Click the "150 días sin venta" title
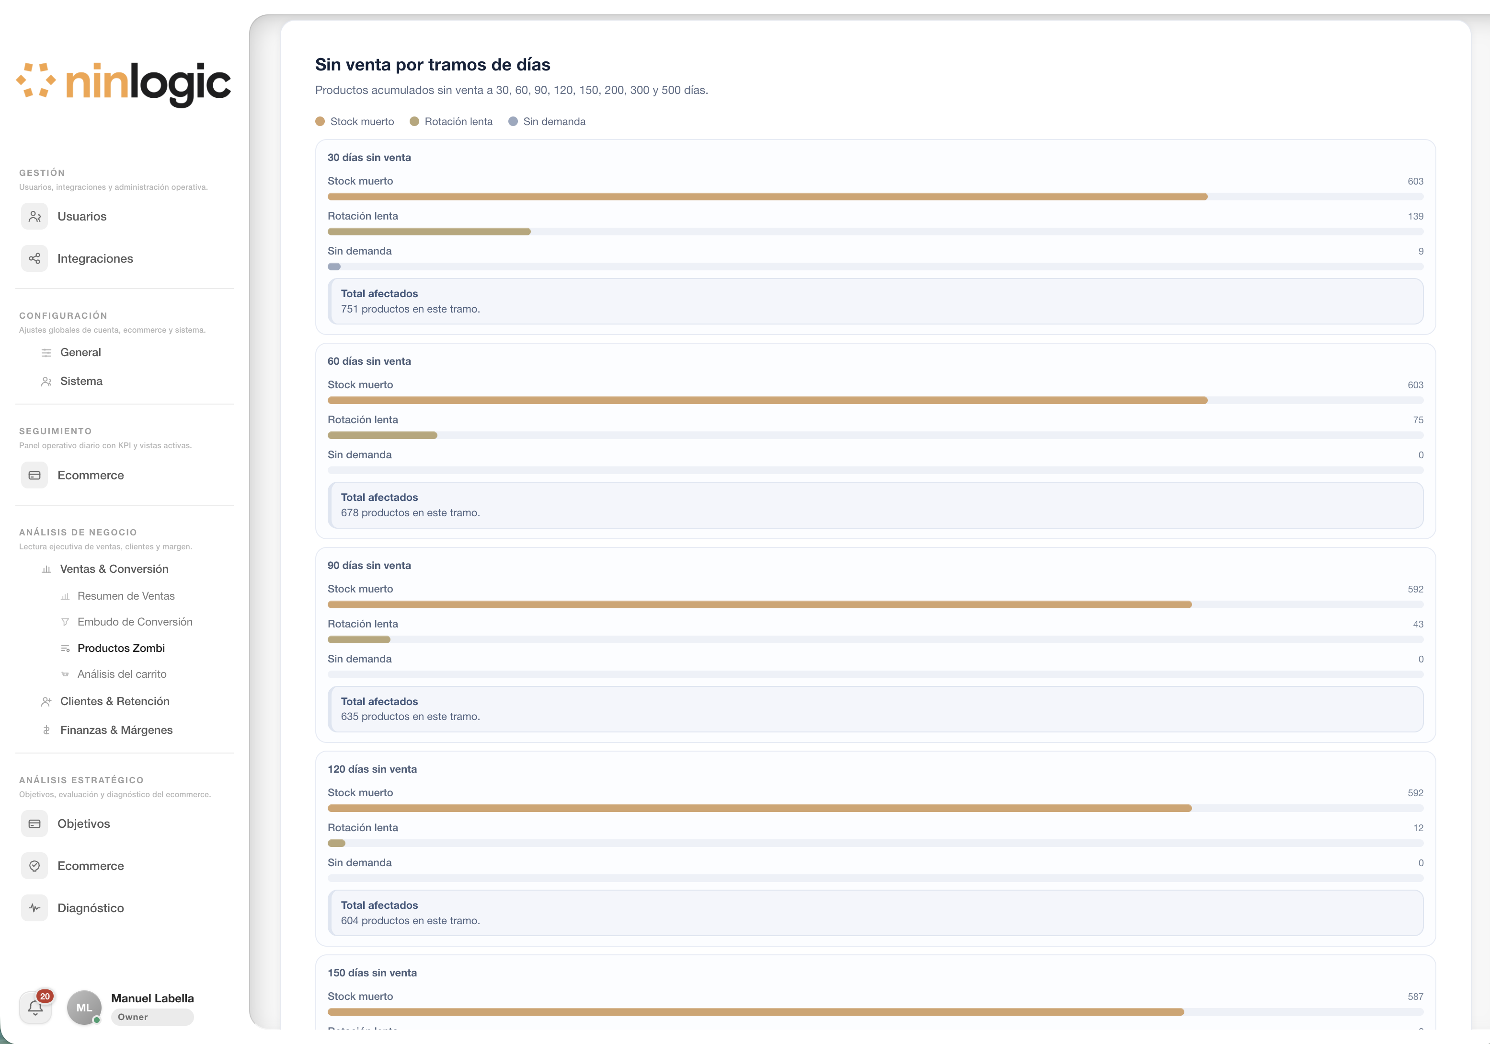The height and width of the screenshot is (1044, 1490). (373, 973)
